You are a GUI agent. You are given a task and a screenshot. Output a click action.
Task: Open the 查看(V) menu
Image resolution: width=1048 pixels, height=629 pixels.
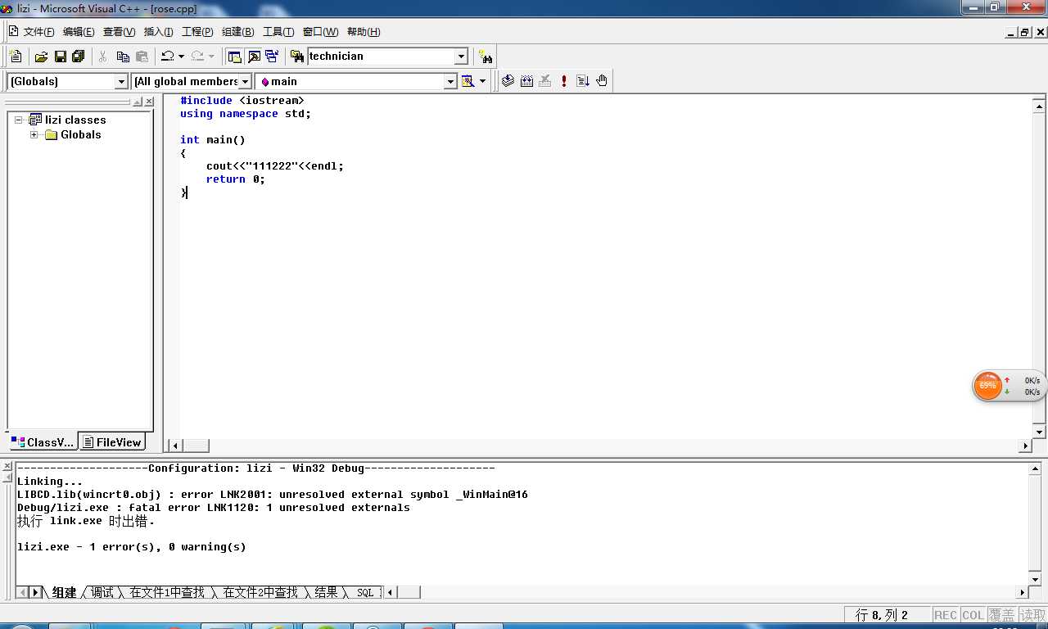(x=119, y=32)
